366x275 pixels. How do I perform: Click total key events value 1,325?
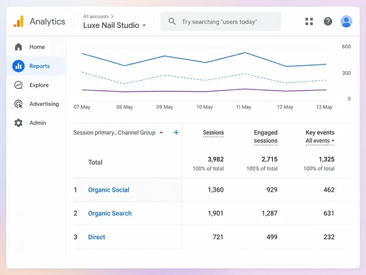pyautogui.click(x=326, y=159)
